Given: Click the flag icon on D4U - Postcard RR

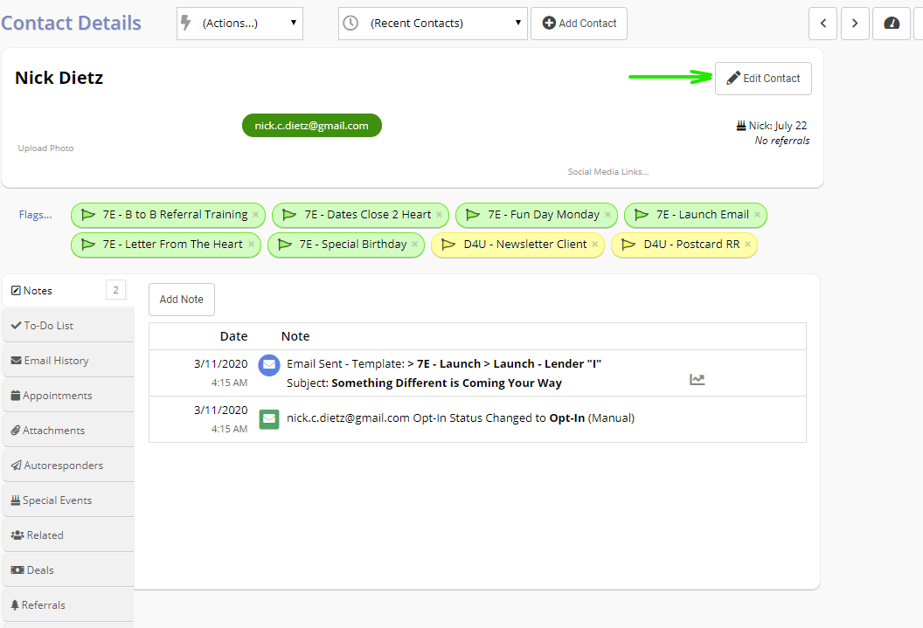Looking at the screenshot, I should pyautogui.click(x=628, y=244).
